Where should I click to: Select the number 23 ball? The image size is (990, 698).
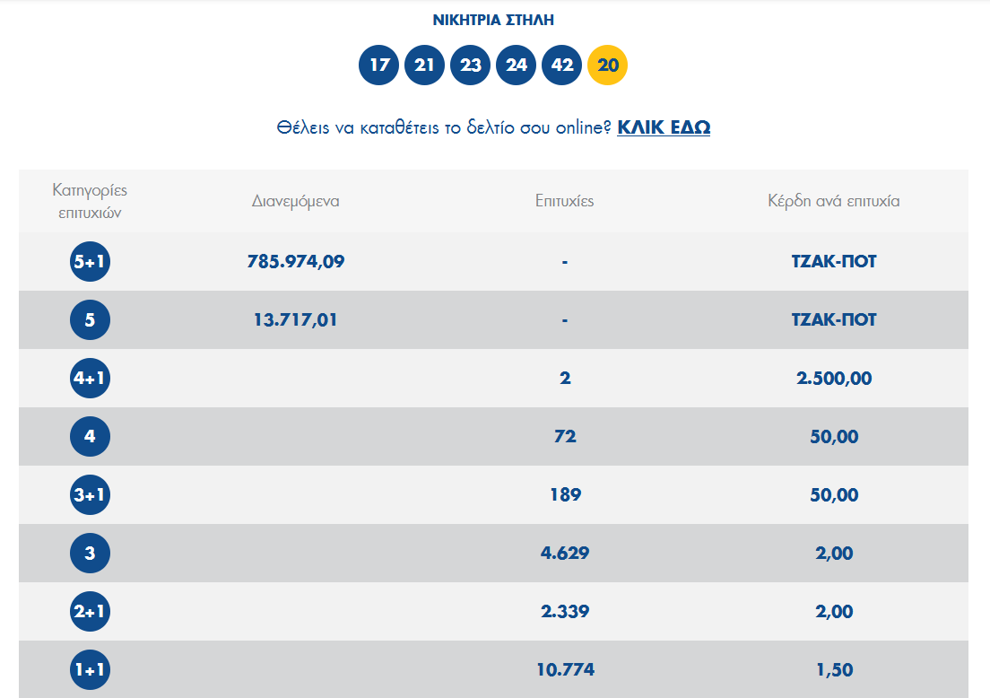(471, 65)
